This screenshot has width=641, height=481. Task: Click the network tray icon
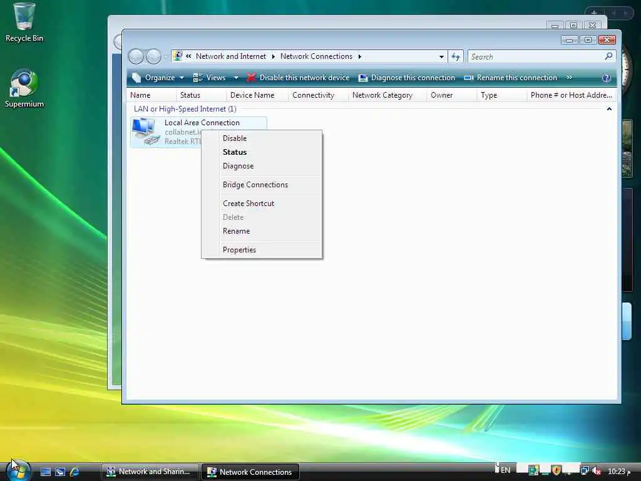pyautogui.click(x=585, y=471)
